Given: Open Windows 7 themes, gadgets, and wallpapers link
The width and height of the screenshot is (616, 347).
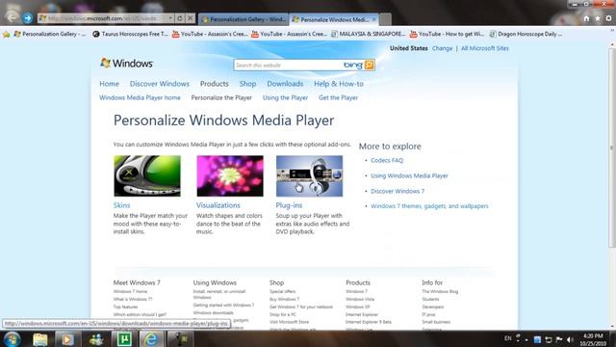Looking at the screenshot, I should pyautogui.click(x=429, y=206).
